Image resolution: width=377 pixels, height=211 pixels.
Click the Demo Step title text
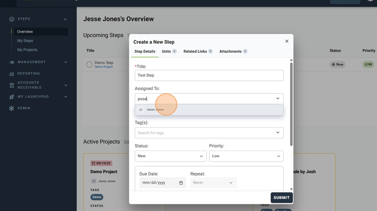click(104, 63)
